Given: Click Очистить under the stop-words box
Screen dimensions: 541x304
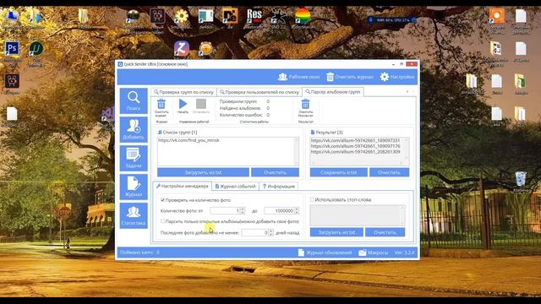Looking at the screenshot, I should [385, 232].
